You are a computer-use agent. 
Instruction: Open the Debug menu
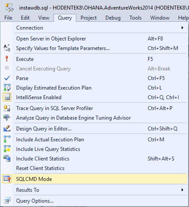[113, 18]
